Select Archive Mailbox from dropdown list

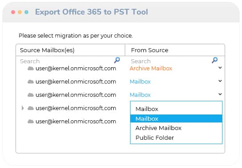click(176, 128)
